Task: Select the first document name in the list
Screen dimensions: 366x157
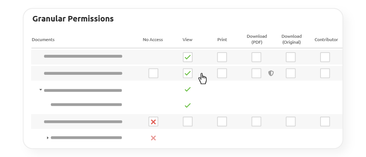Action: pyautogui.click(x=83, y=56)
